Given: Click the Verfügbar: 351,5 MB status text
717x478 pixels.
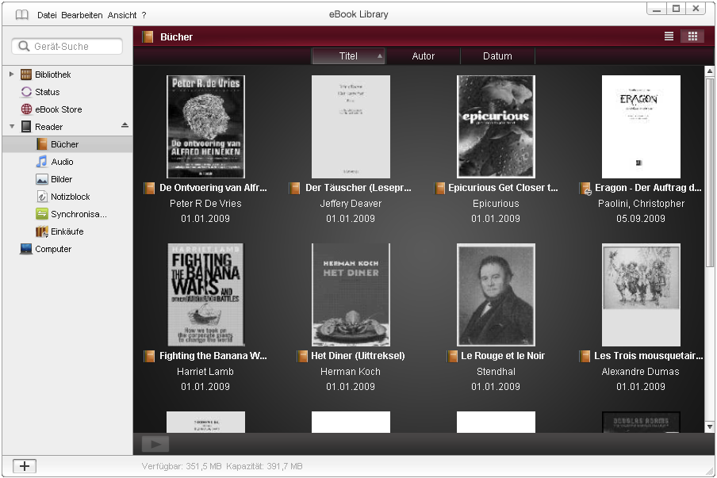Looking at the screenshot, I should [x=182, y=466].
